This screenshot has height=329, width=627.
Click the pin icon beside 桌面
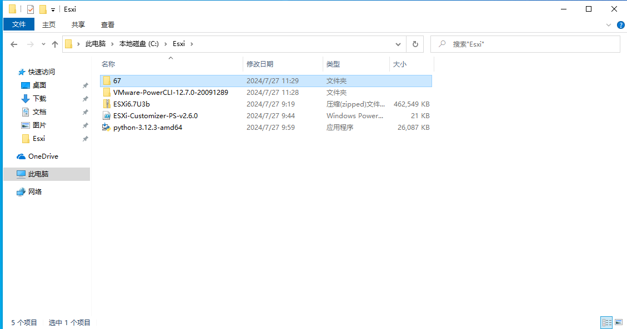(85, 85)
